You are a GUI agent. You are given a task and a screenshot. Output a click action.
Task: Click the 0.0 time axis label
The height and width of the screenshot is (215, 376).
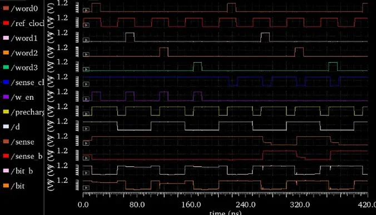pos(83,204)
